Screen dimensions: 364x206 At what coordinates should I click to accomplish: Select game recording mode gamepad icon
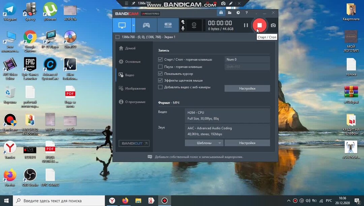tap(146, 25)
